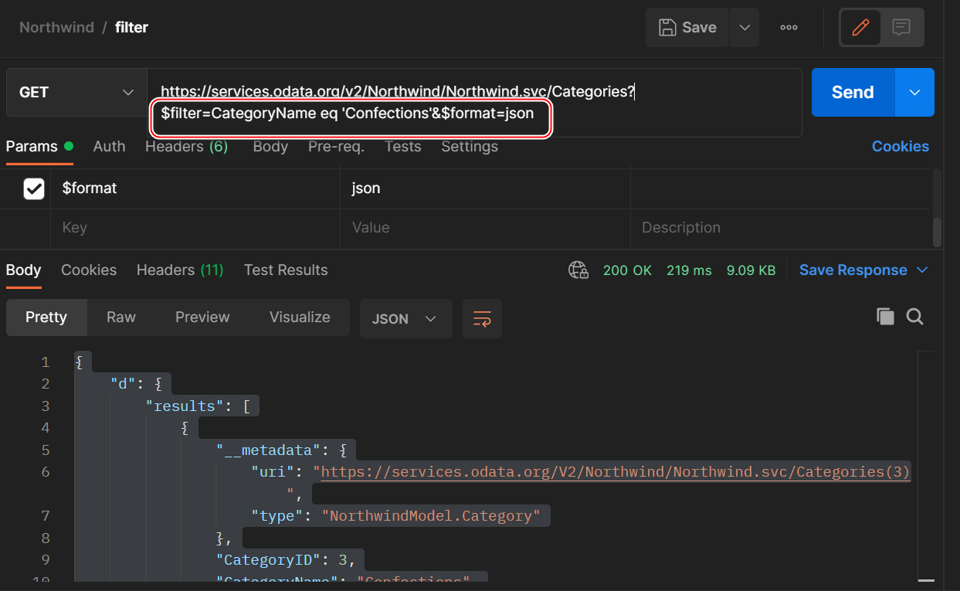Screen dimensions: 960x591
Task: Click the empty Key input field
Action: (x=195, y=228)
